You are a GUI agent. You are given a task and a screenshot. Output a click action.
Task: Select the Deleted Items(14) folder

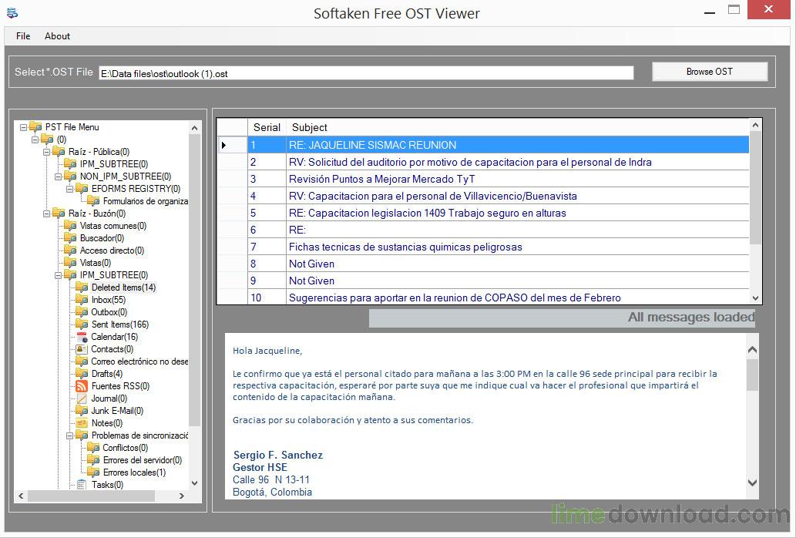point(123,287)
